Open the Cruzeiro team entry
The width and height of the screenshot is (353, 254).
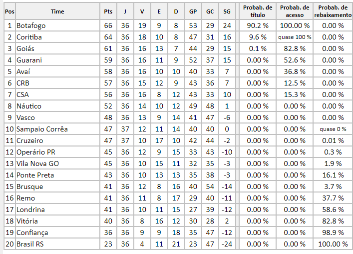coord(29,140)
